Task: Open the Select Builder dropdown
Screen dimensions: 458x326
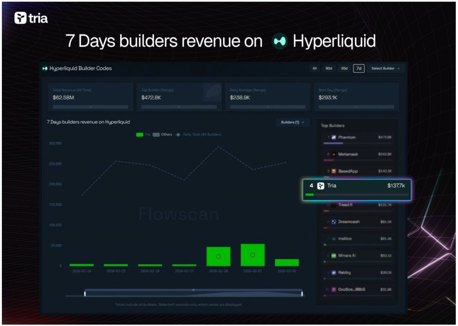Action: click(x=385, y=68)
